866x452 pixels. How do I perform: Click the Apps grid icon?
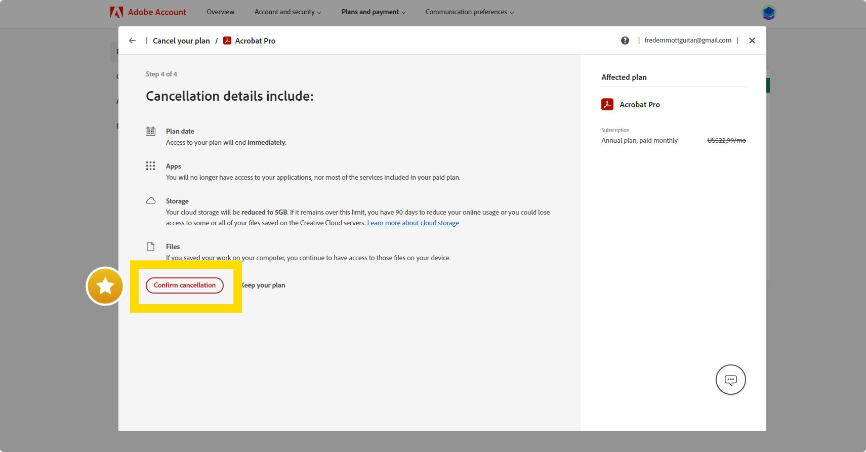point(150,166)
